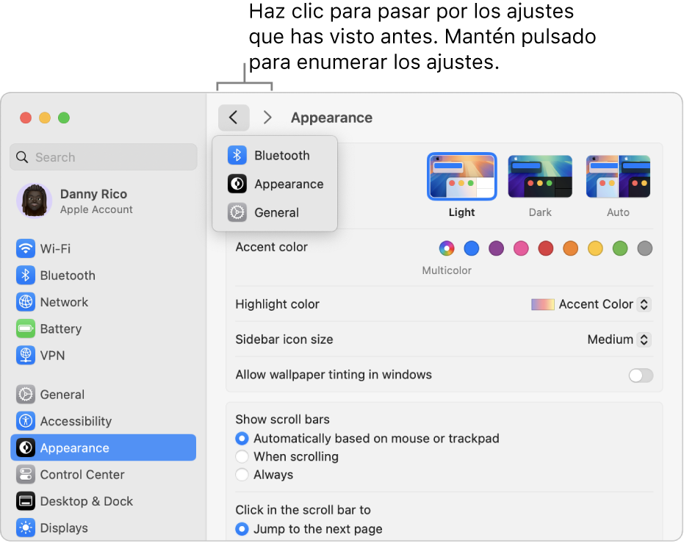Open VPN label in the sidebar
Screen dimensions: 684x543
coord(52,356)
